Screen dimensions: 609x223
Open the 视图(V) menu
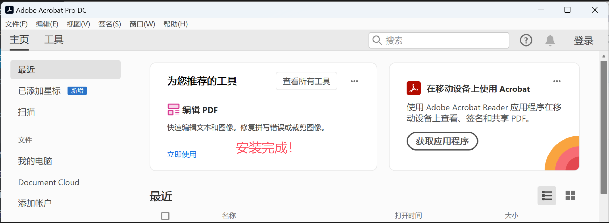click(x=78, y=24)
